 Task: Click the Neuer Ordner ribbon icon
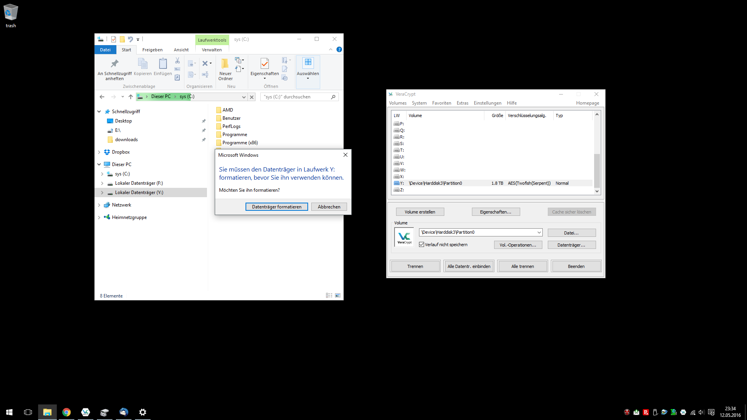(x=225, y=64)
